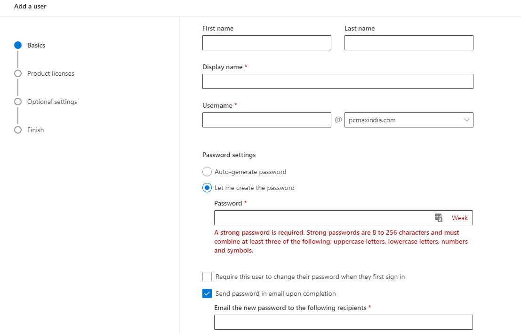Viewport: 521px width, 333px height.
Task: Click the email recipients input field
Action: pyautogui.click(x=343, y=322)
